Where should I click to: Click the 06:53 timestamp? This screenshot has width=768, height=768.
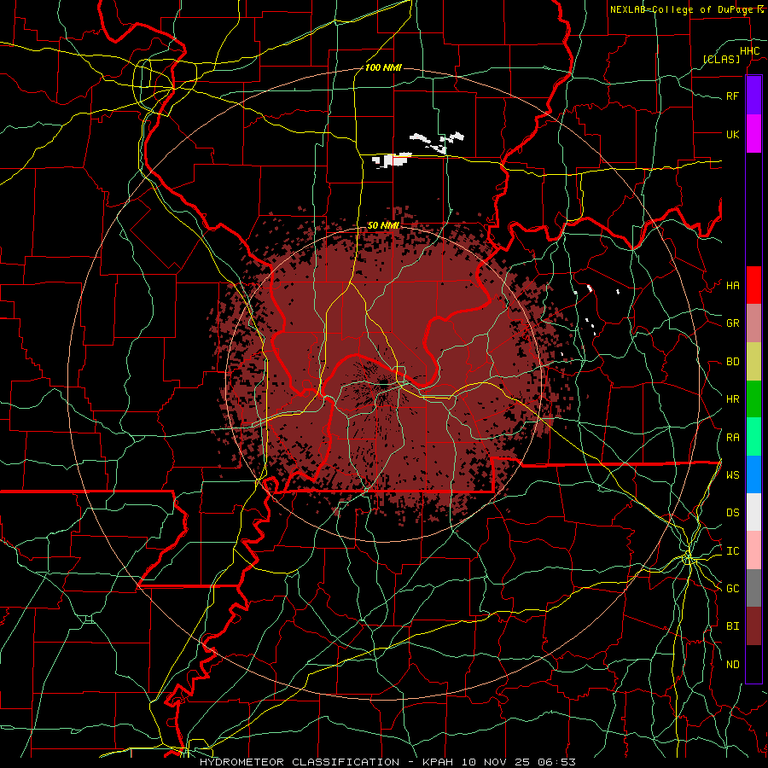pos(559,762)
